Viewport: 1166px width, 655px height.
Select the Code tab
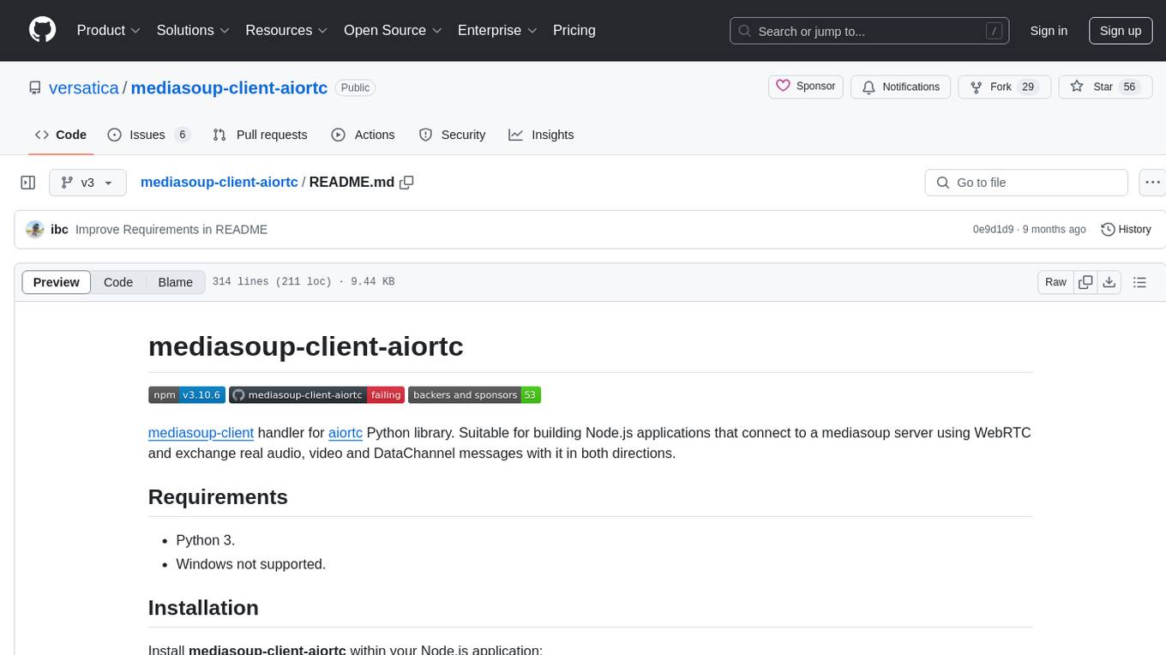(61, 135)
